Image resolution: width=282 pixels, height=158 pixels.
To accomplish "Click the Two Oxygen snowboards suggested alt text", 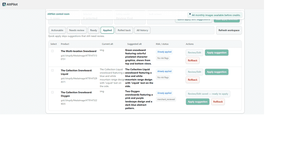I will point(139,100).
